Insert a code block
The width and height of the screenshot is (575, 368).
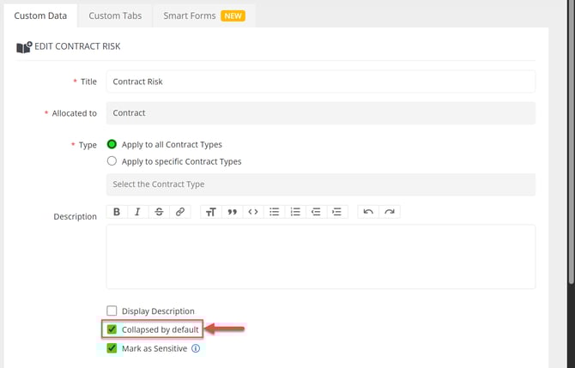coord(253,212)
